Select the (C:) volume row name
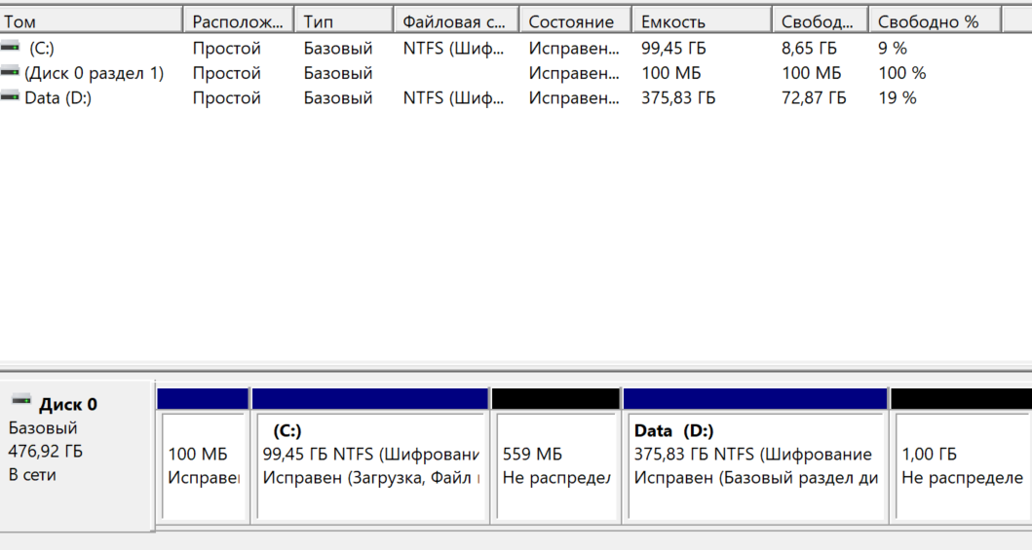 pyautogui.click(x=42, y=48)
